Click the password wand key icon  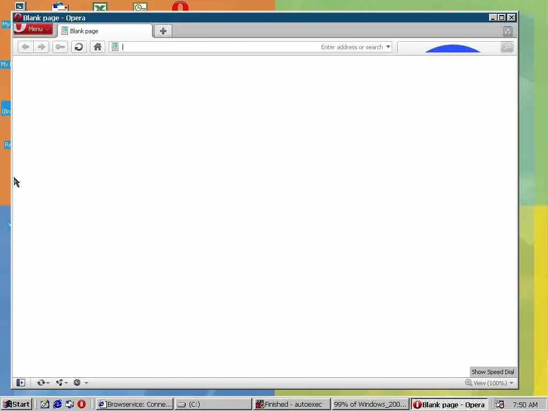point(60,47)
